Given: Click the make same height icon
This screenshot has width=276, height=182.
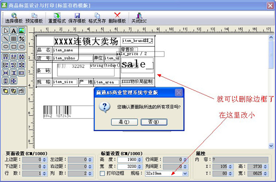Looking at the screenshot, I should [6, 81].
